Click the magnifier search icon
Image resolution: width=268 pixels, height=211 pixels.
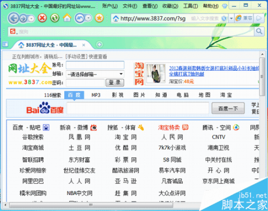click(259, 32)
